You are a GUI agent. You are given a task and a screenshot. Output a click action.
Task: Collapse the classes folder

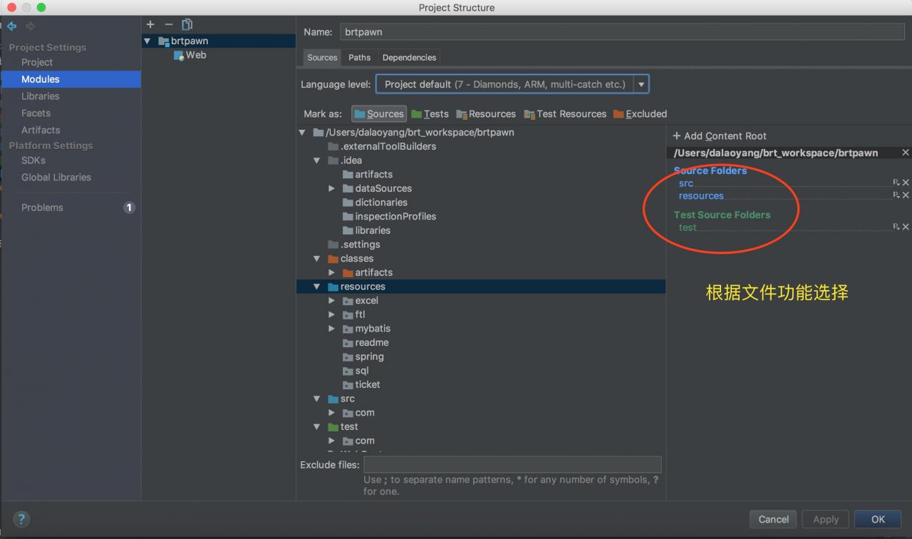317,259
